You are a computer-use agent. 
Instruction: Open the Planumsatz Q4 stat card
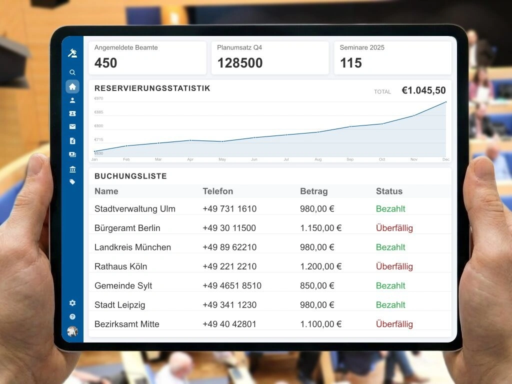[x=270, y=57]
